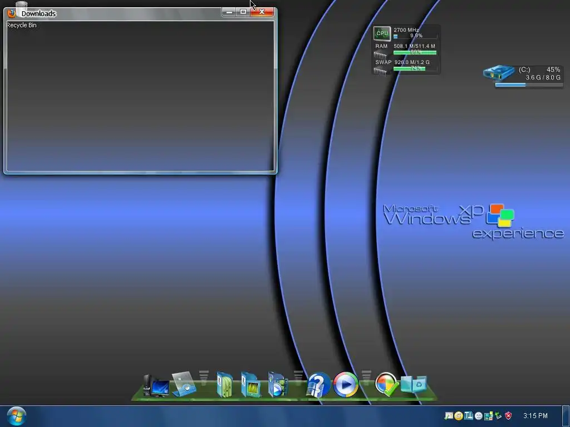Click the yellow smiley tray icon

pyautogui.click(x=459, y=416)
